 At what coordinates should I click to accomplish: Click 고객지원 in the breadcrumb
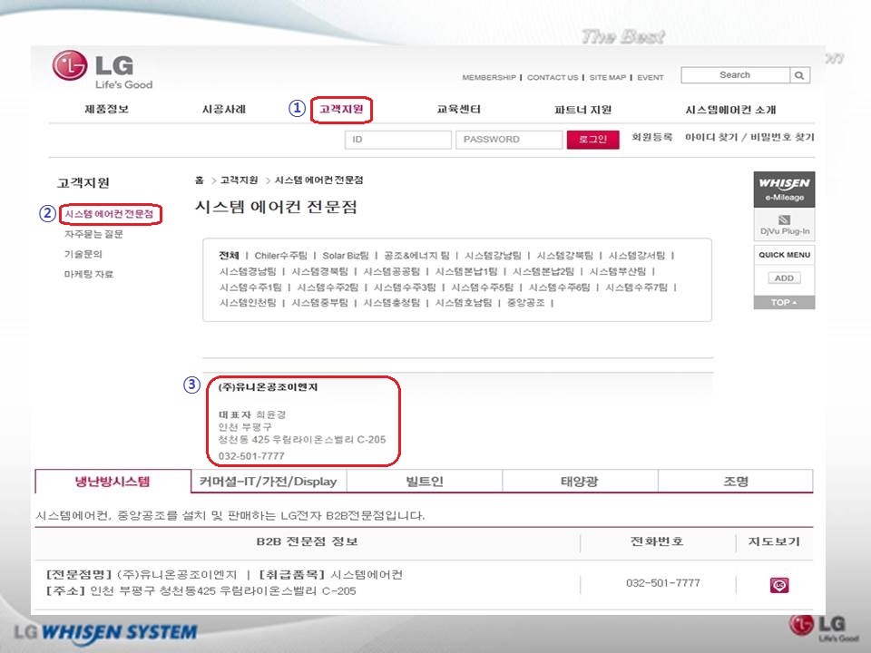(239, 180)
